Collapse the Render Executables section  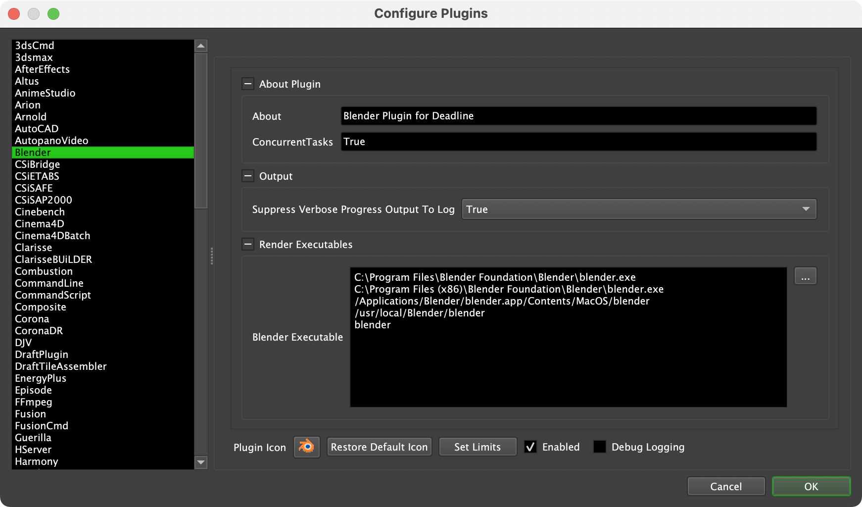point(247,244)
